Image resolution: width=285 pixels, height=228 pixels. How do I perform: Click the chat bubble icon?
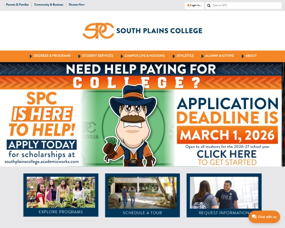click(254, 217)
